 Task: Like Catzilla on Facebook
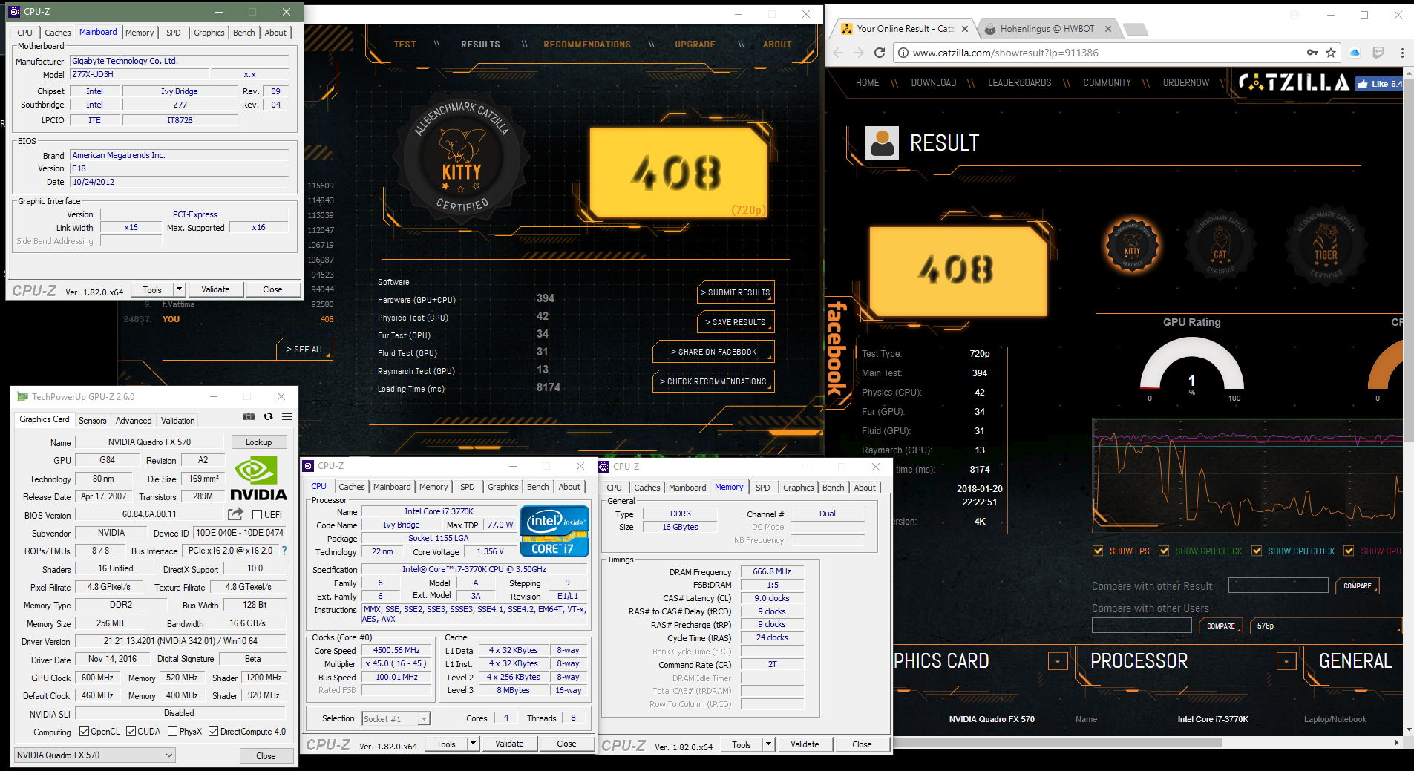pos(1378,84)
